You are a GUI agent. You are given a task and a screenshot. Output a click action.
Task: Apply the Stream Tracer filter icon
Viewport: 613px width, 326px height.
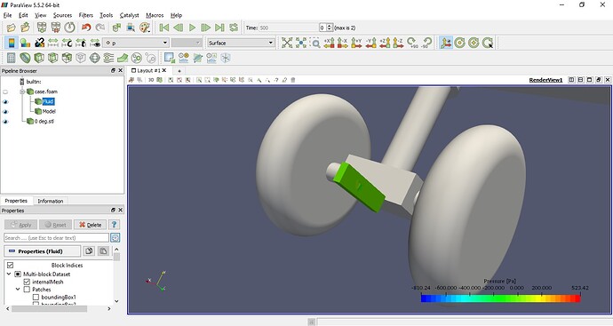108,58
